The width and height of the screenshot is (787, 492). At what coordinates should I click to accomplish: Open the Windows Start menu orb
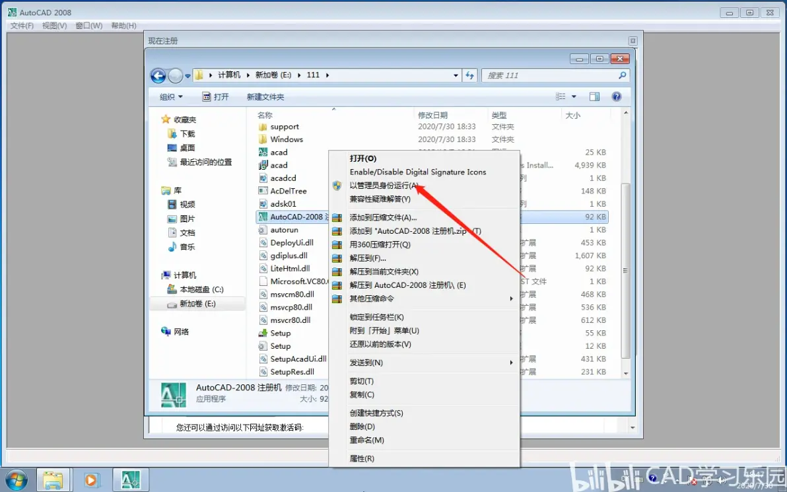point(16,480)
